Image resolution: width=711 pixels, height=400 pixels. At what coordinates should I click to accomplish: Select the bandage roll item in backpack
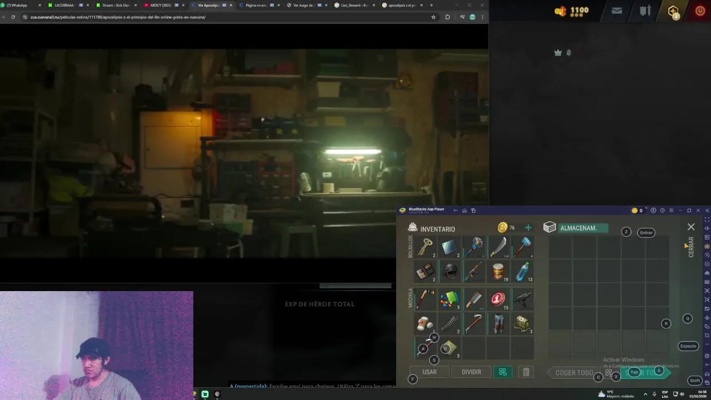tap(426, 323)
